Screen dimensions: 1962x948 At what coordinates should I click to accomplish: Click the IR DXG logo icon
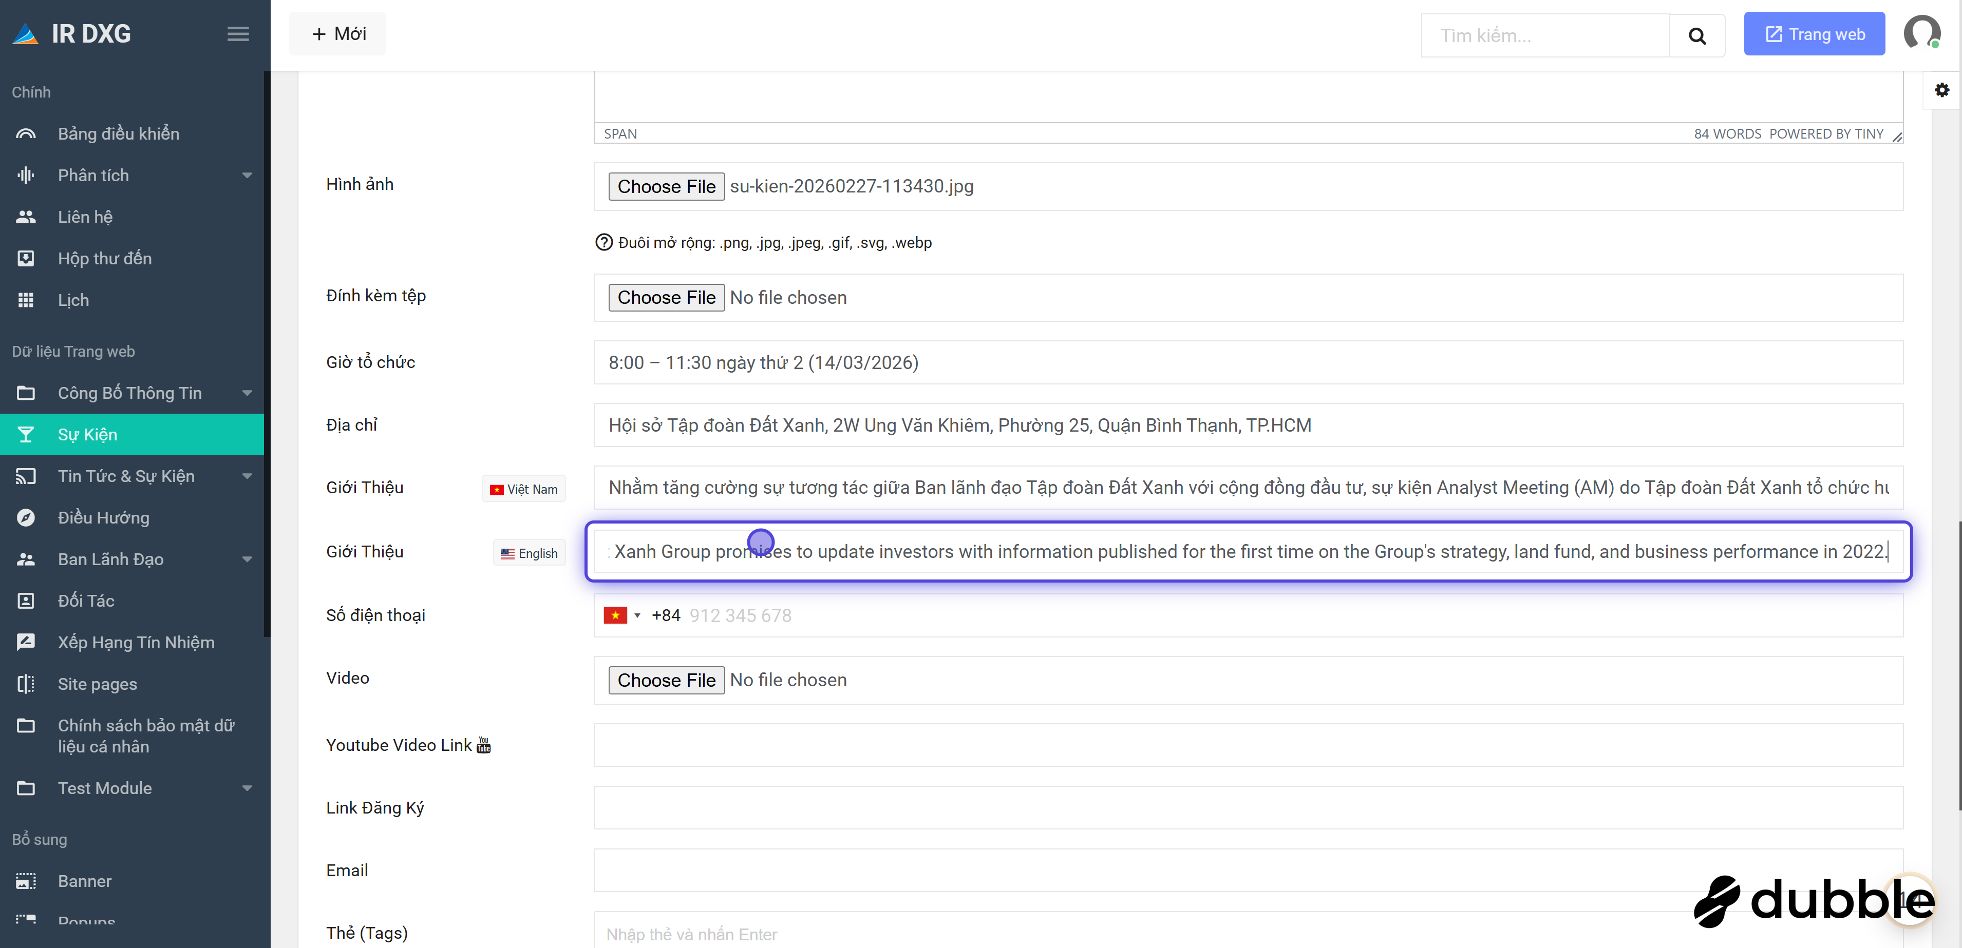[x=25, y=34]
